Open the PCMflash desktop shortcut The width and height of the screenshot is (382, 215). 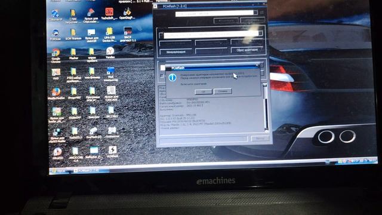click(x=112, y=152)
